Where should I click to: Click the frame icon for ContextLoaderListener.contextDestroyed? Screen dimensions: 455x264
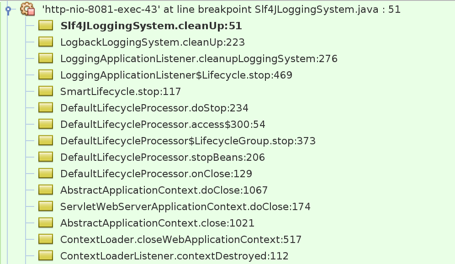coord(46,256)
